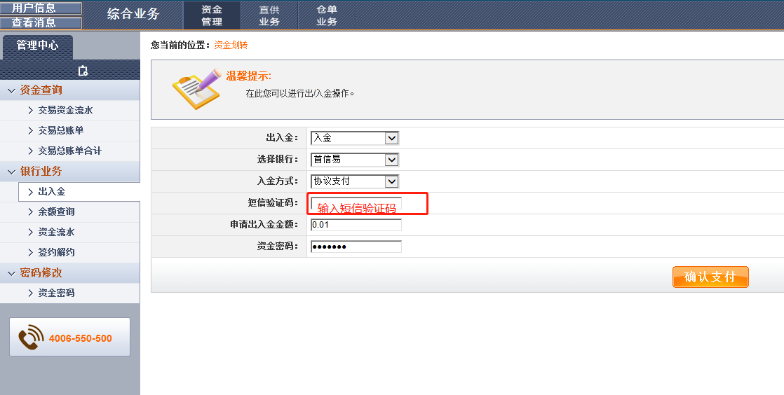
Task: Click the 温馨提示 heading text
Action: 248,76
